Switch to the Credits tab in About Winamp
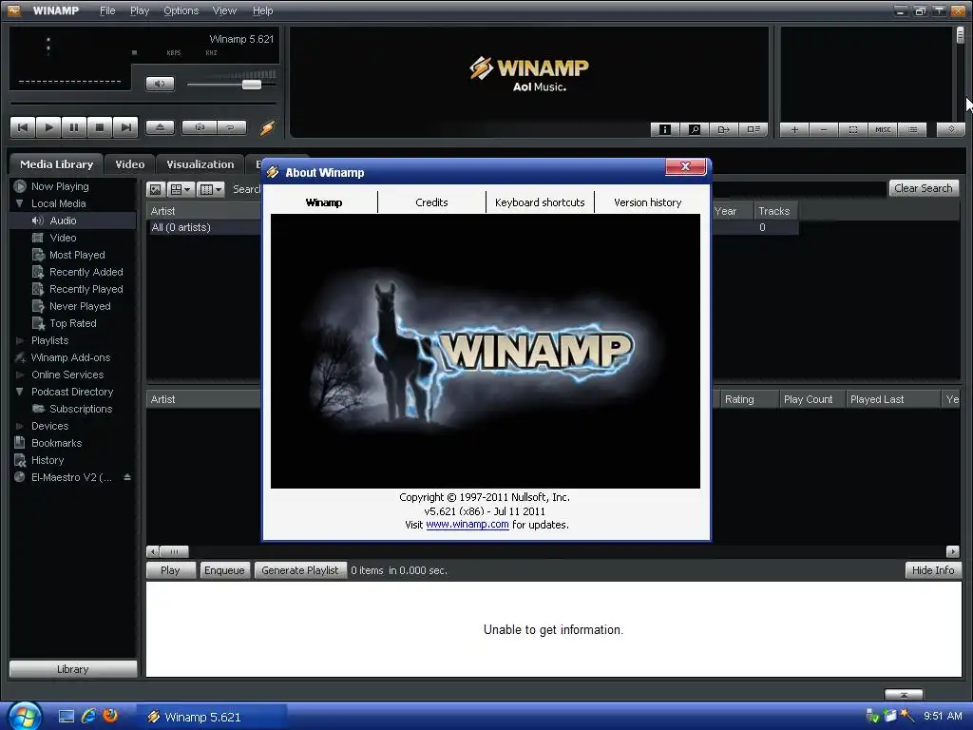This screenshot has width=973, height=730. pos(431,202)
